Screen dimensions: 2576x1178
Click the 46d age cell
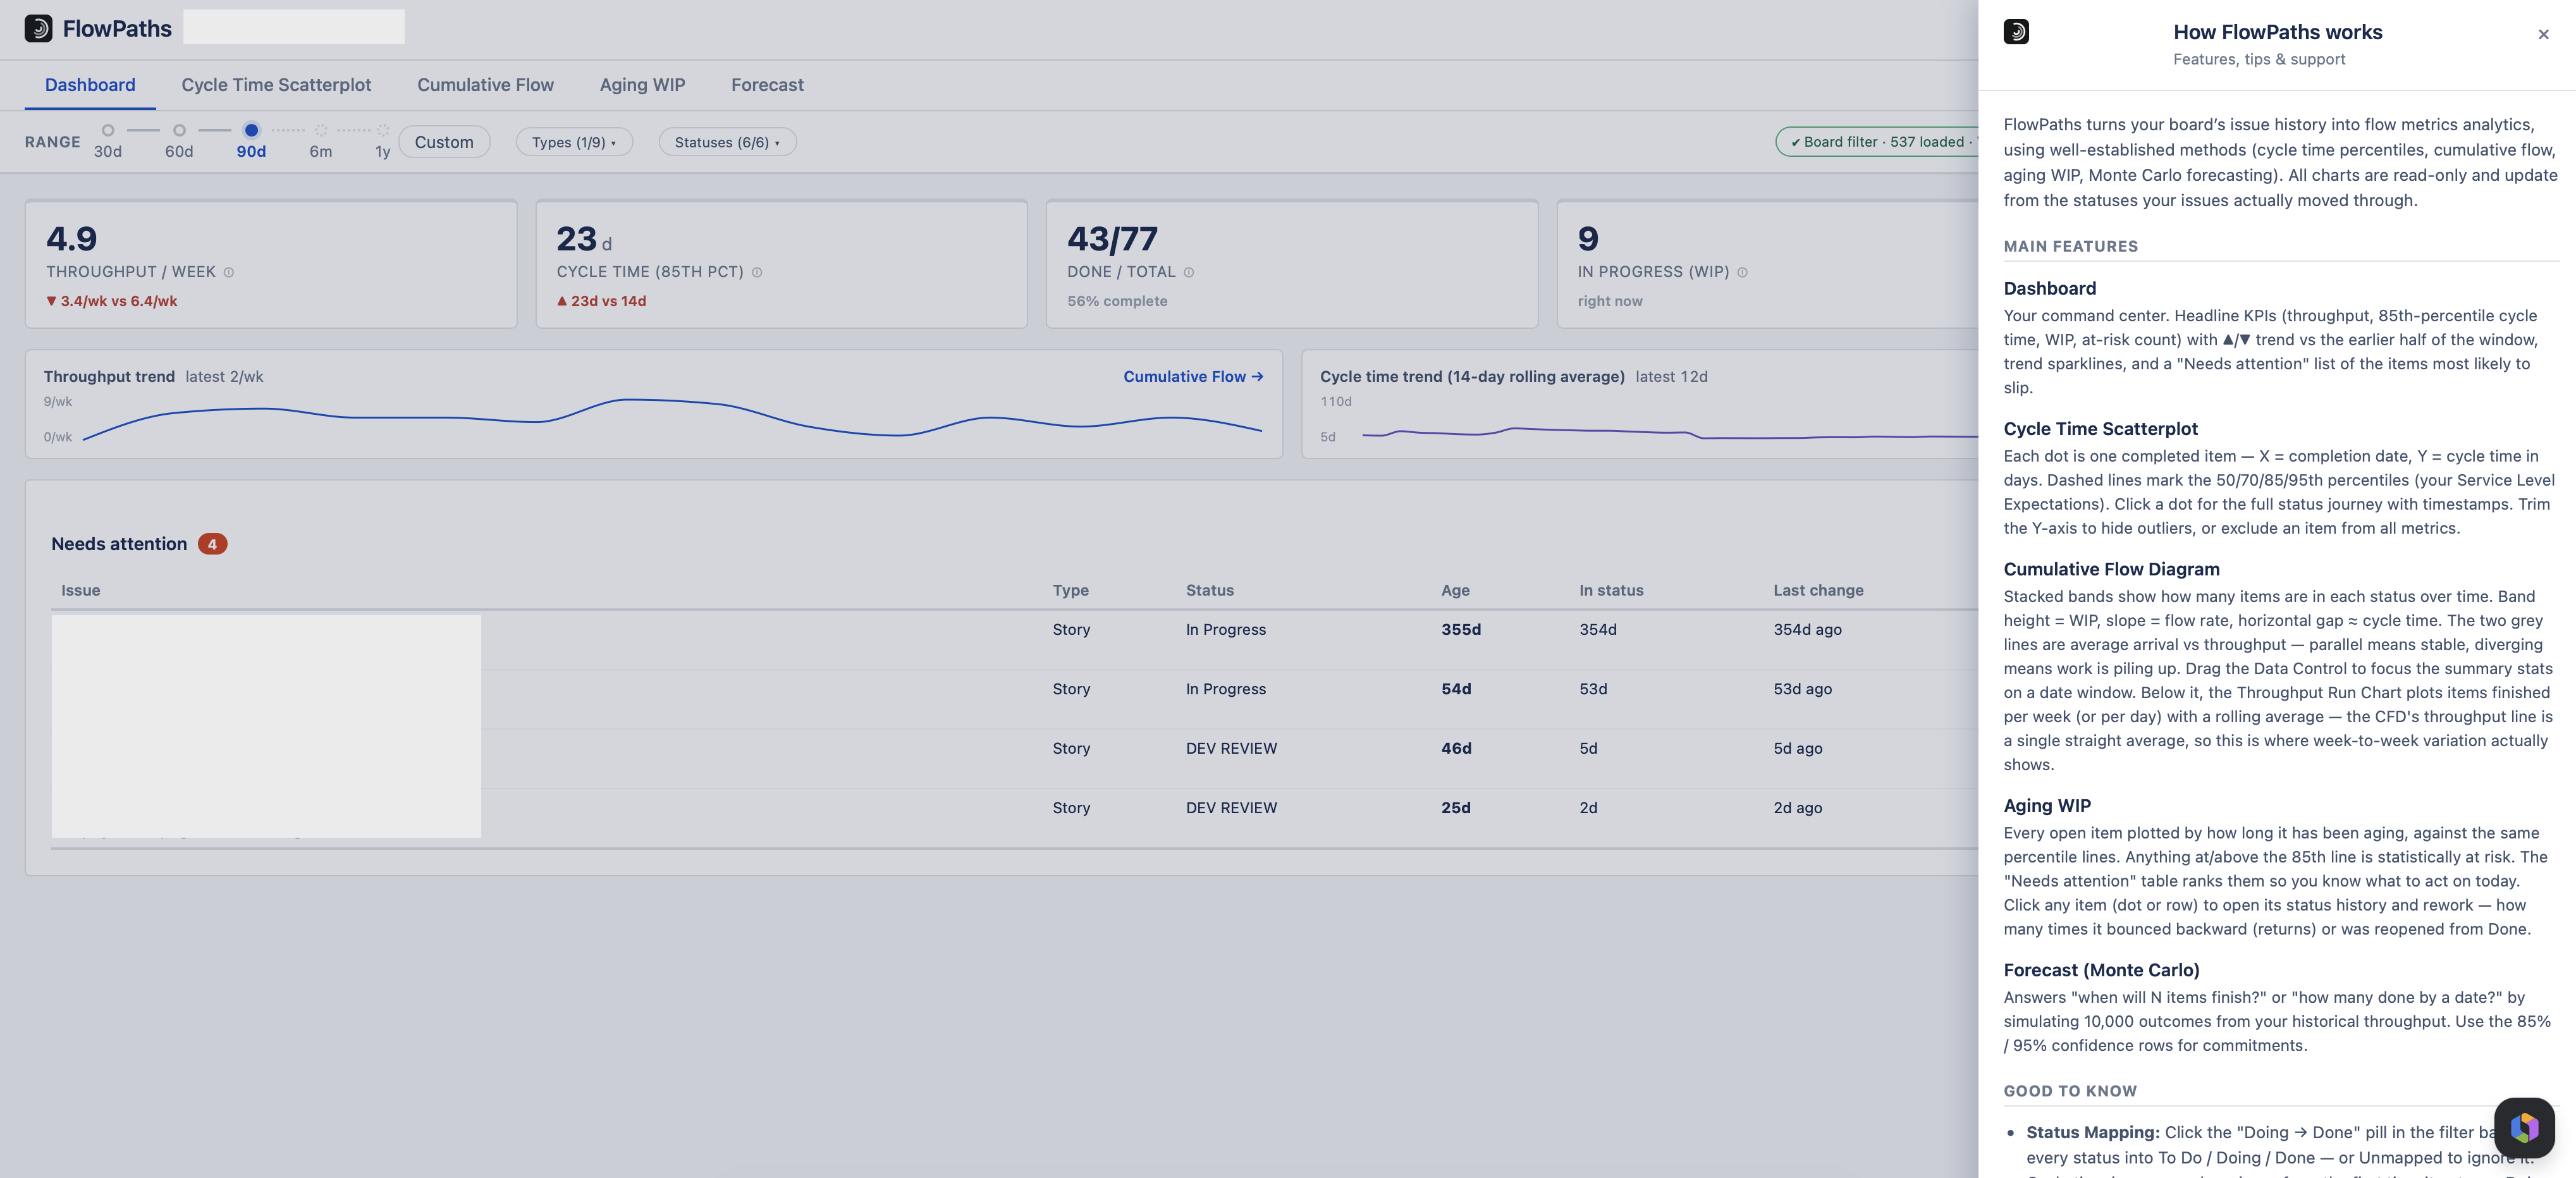click(x=1456, y=748)
